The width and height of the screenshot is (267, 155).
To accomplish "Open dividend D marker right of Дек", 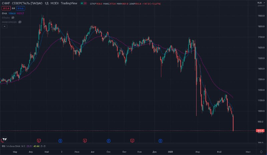I will pyautogui.click(x=161, y=141).
